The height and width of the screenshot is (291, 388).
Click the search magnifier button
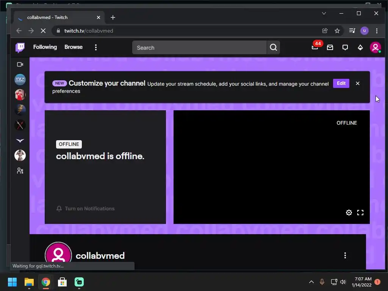[274, 47]
